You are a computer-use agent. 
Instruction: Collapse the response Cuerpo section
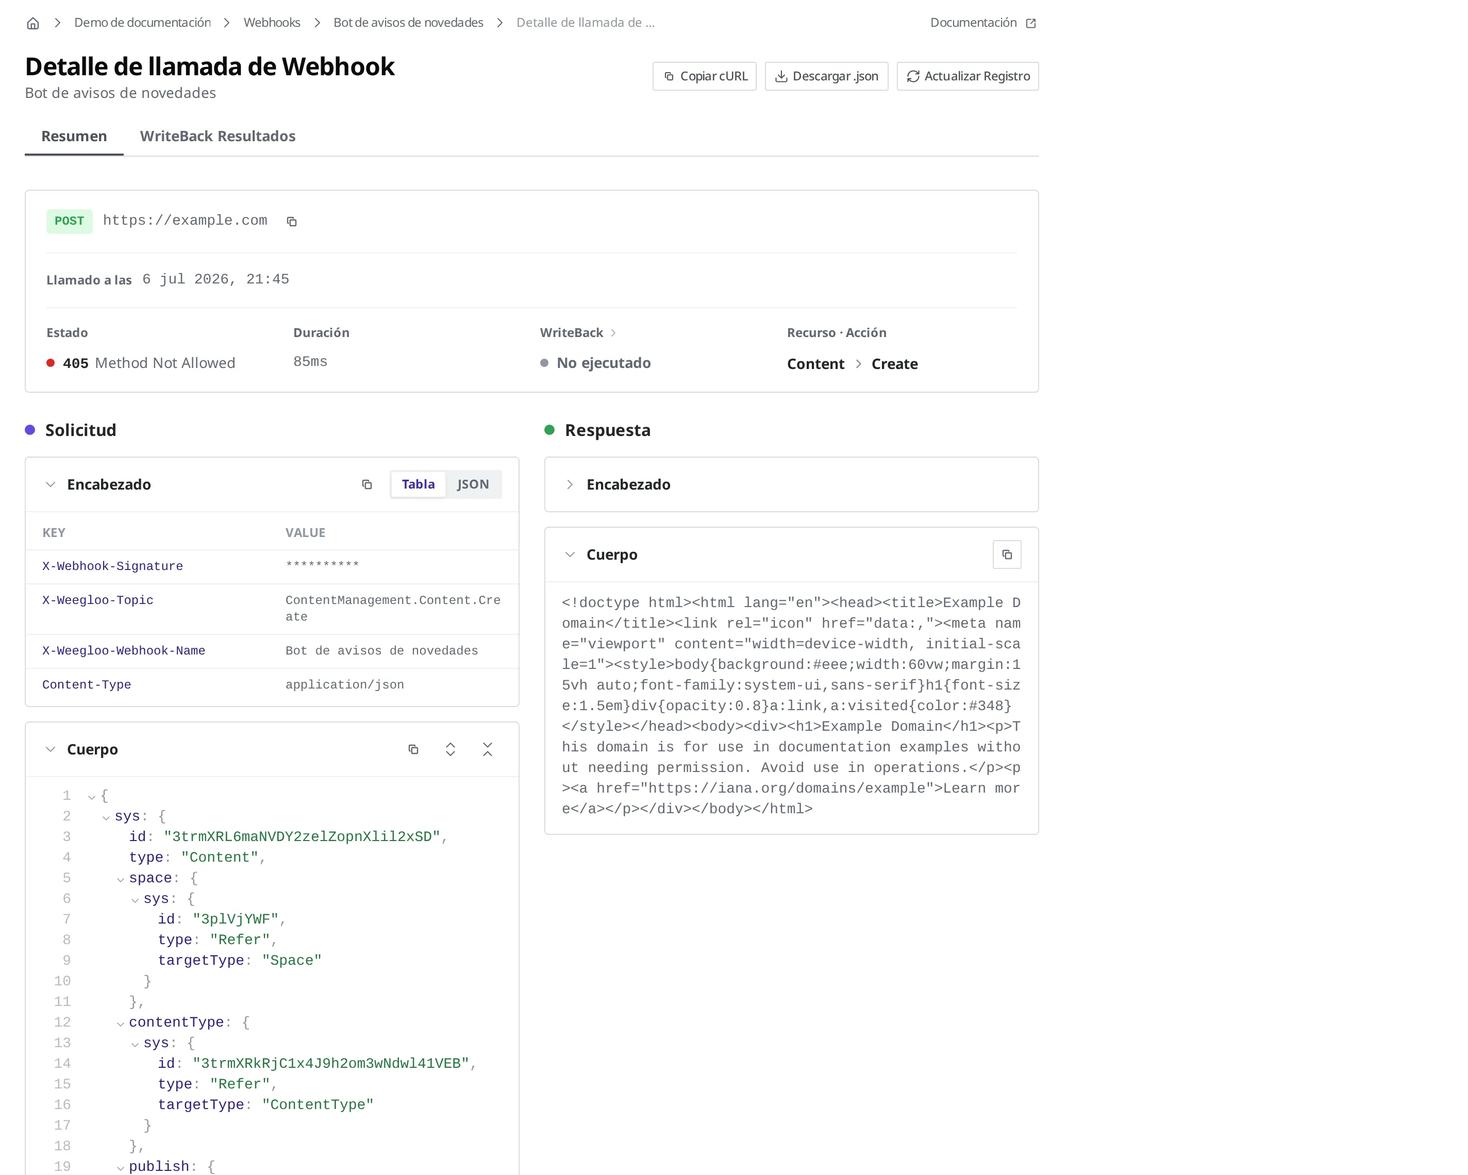click(x=570, y=555)
